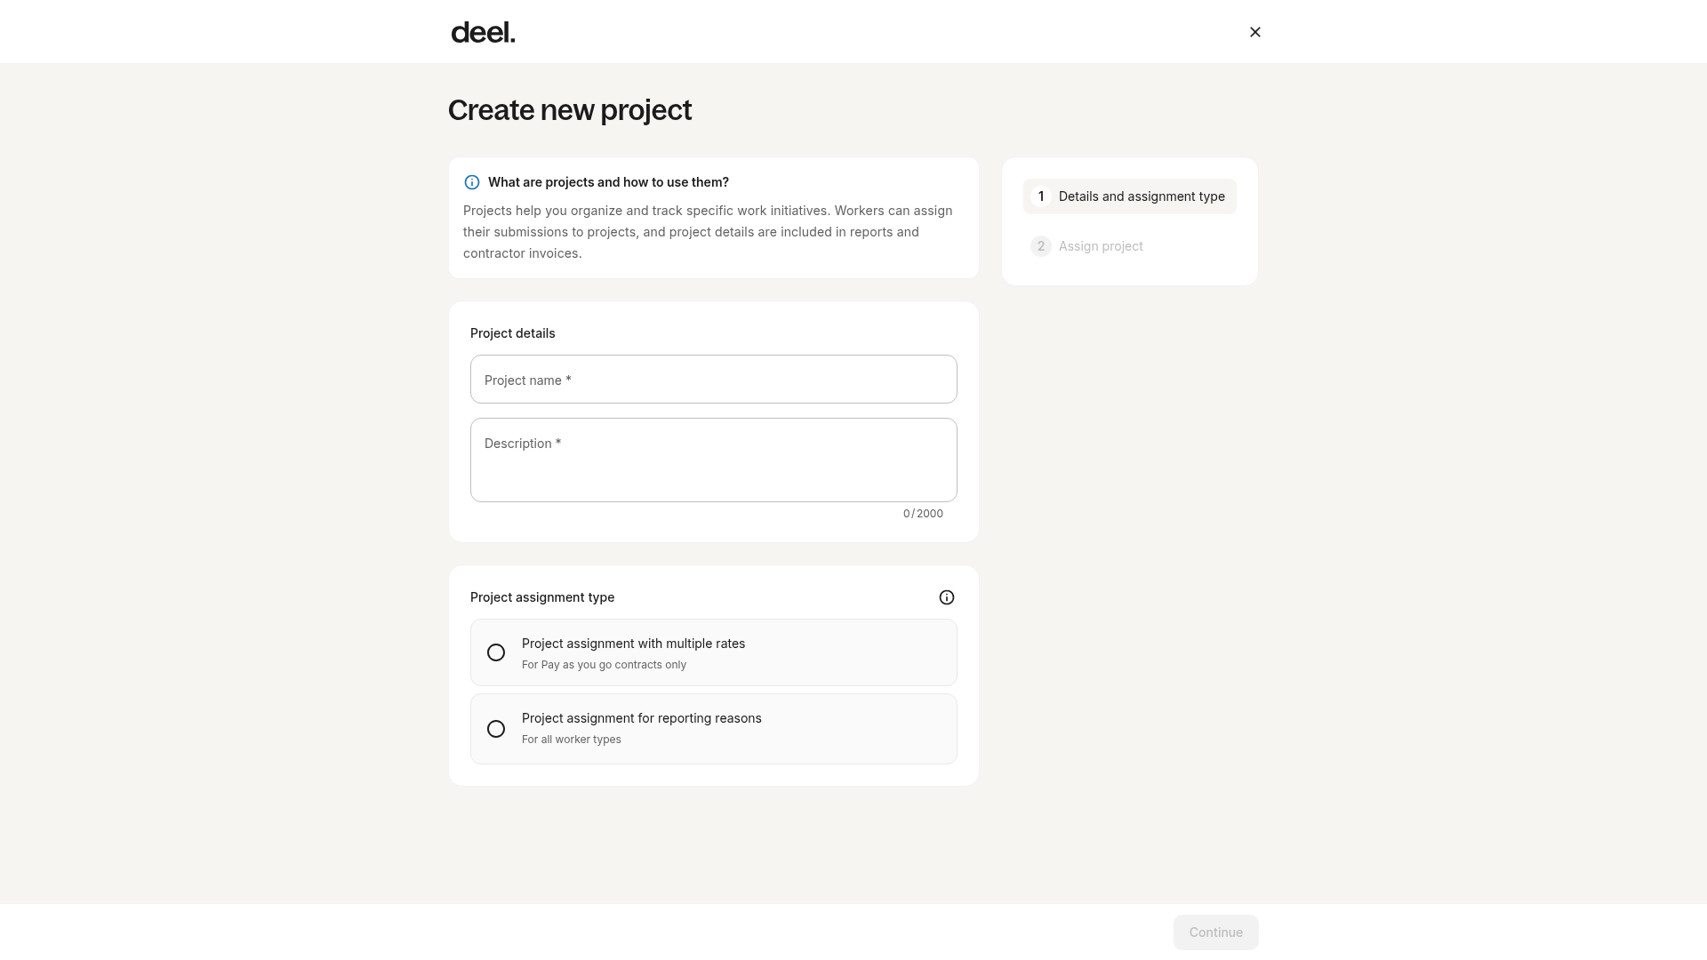Click the deel logo
Screen dimensions: 1707x960
tap(483, 33)
